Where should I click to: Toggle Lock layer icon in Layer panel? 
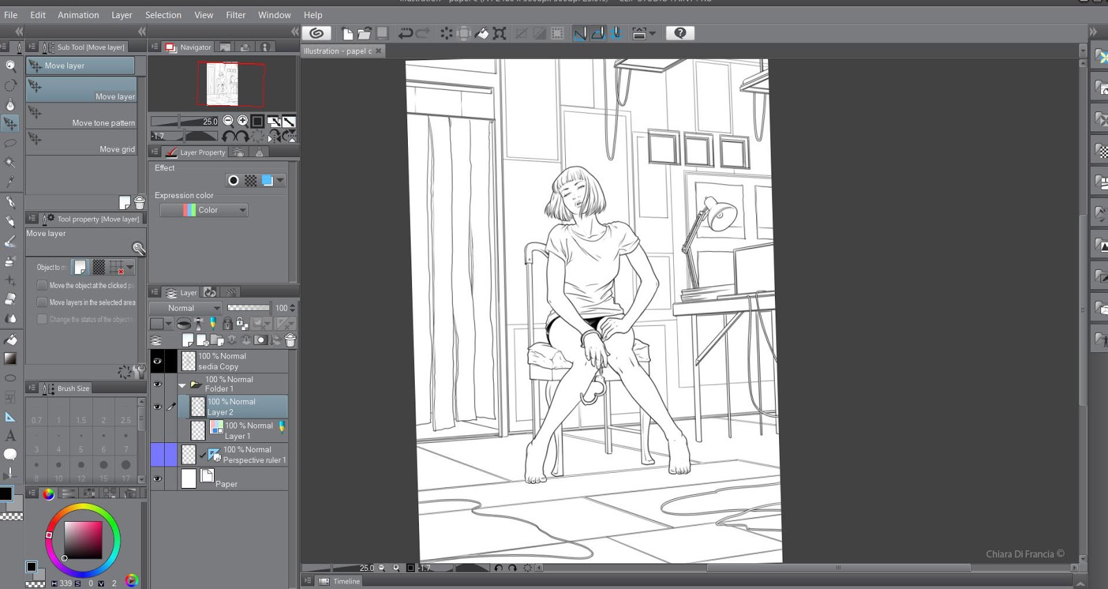click(227, 323)
